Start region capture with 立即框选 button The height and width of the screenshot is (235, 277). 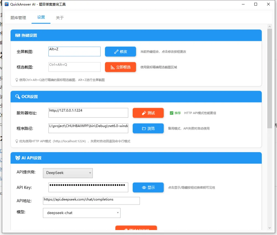click(120, 67)
